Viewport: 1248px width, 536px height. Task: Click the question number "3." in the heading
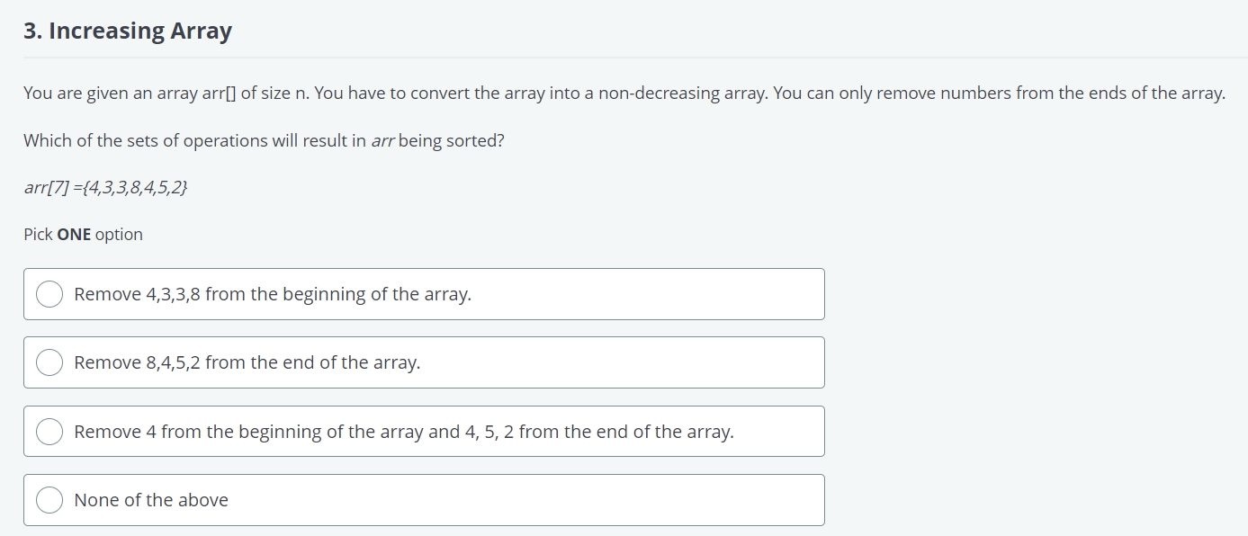[33, 31]
